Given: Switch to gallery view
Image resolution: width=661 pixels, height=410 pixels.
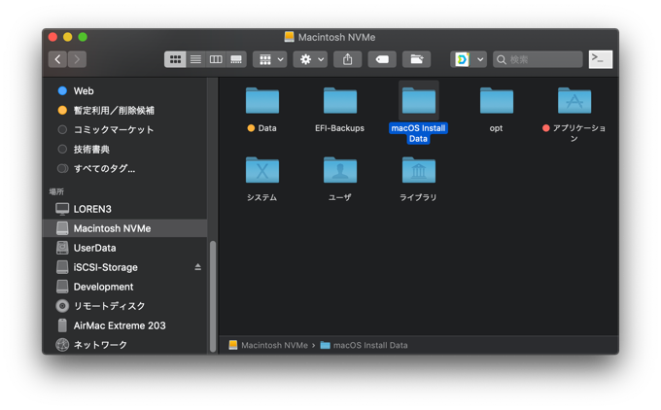Looking at the screenshot, I should (236, 59).
